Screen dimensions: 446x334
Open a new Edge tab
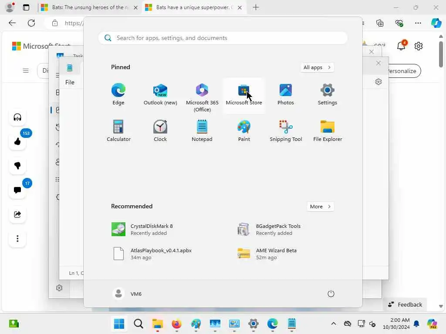click(x=256, y=7)
